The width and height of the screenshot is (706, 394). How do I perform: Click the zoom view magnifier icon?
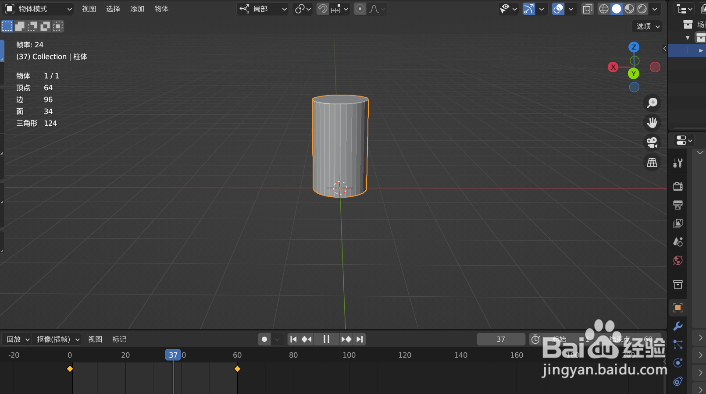(652, 103)
